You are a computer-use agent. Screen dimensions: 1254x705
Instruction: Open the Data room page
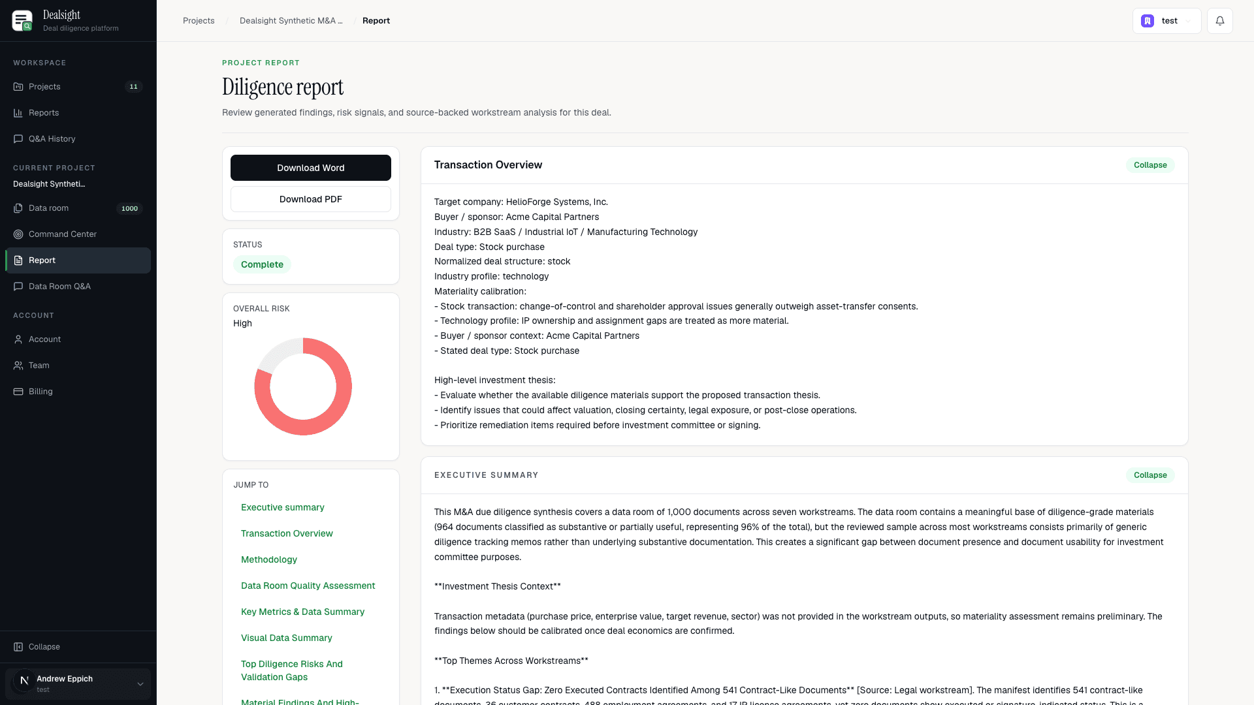pos(78,208)
